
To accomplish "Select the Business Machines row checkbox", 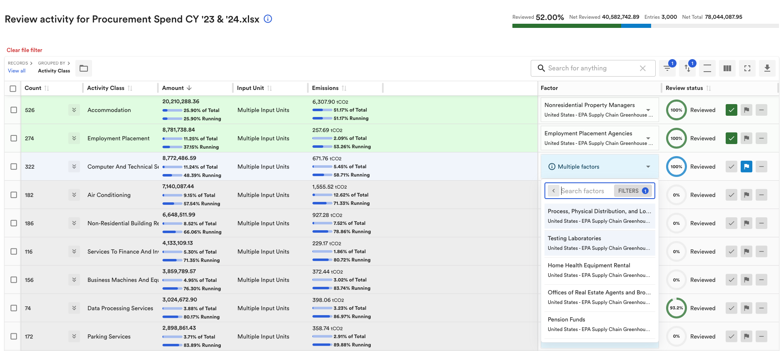I will point(14,280).
